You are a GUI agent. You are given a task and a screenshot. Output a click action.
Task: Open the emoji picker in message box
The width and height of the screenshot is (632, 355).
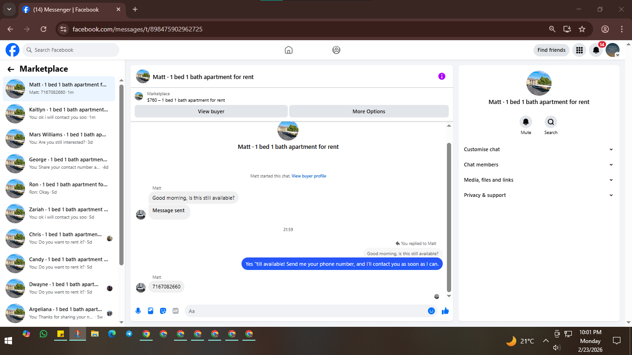(431, 311)
